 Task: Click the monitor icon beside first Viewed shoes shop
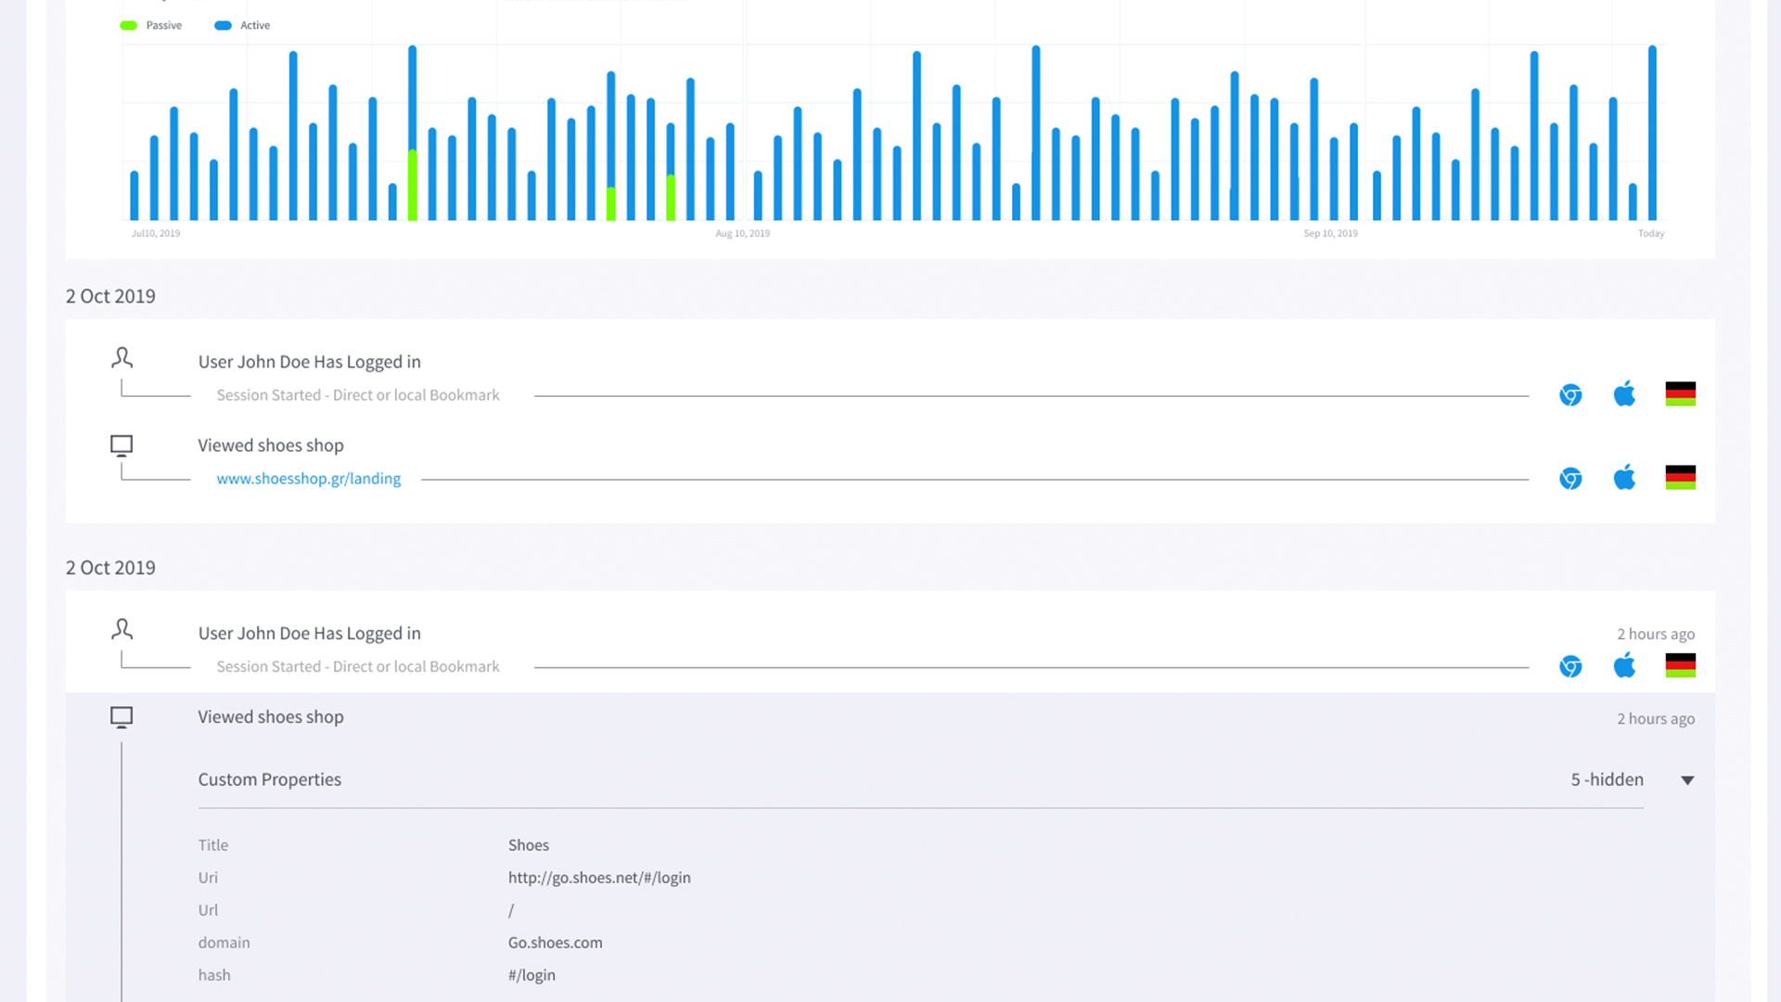pyautogui.click(x=122, y=445)
